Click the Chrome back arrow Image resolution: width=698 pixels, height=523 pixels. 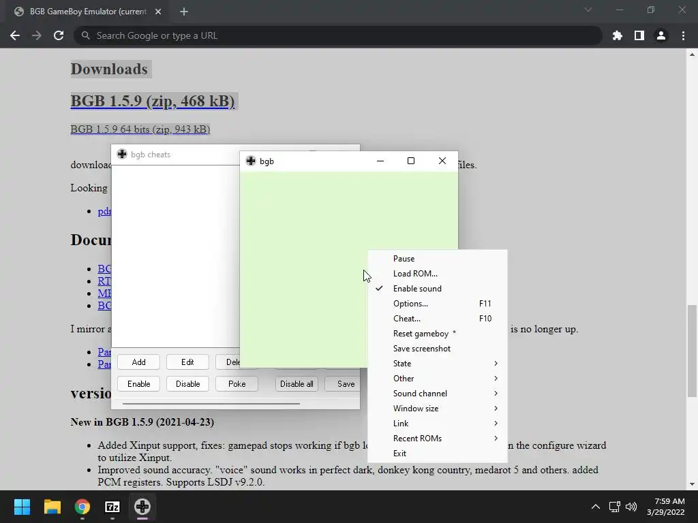15,35
